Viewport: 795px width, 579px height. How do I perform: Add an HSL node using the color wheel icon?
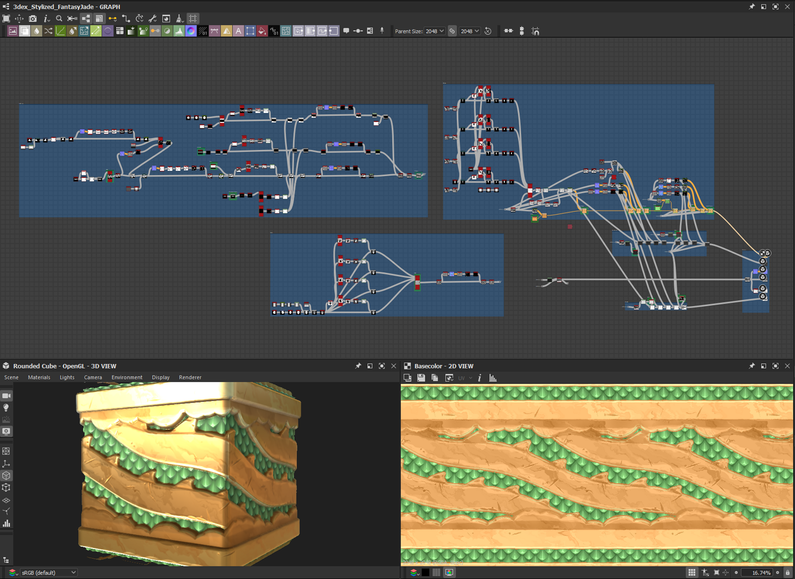click(191, 31)
